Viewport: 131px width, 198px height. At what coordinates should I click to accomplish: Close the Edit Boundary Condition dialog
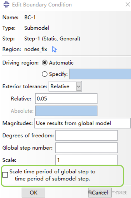point(128,5)
